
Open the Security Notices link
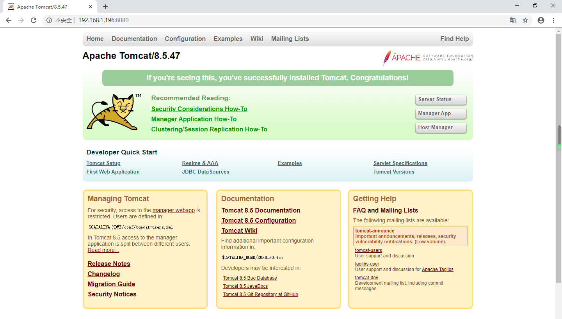pos(112,294)
